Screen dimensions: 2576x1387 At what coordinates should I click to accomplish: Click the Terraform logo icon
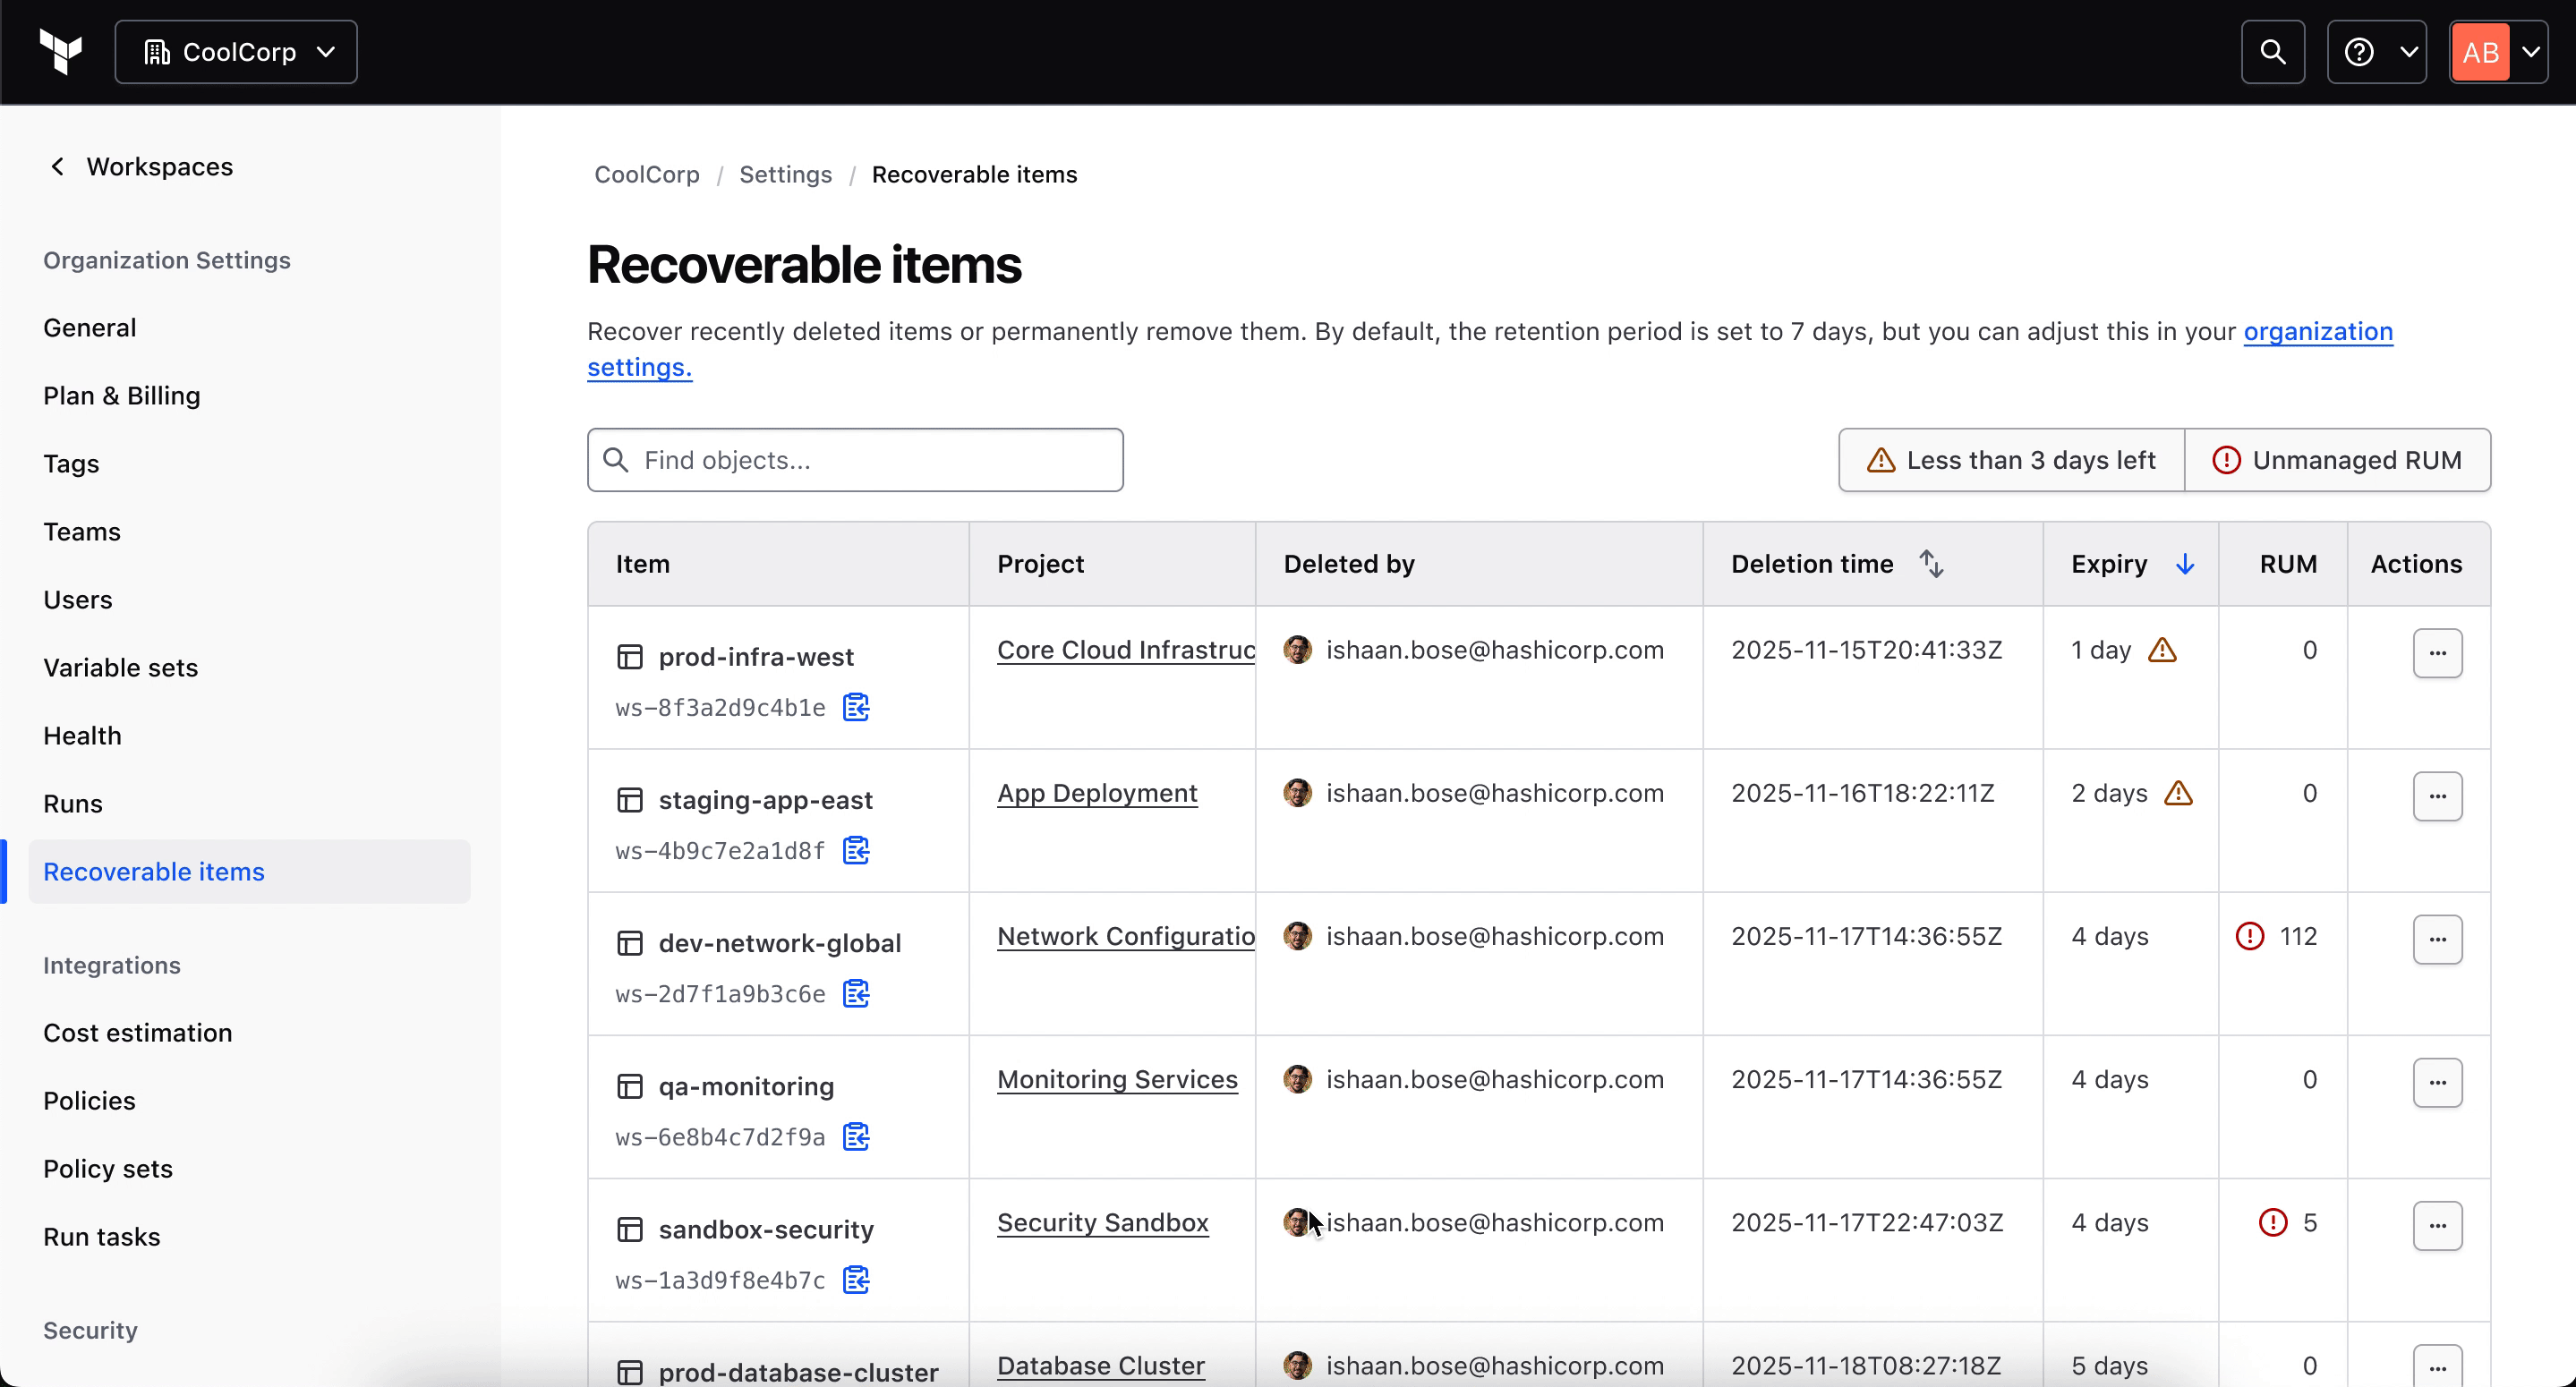[x=61, y=51]
